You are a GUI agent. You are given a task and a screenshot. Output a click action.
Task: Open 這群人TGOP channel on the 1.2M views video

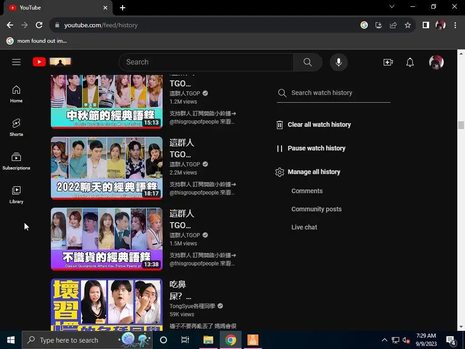(185, 93)
